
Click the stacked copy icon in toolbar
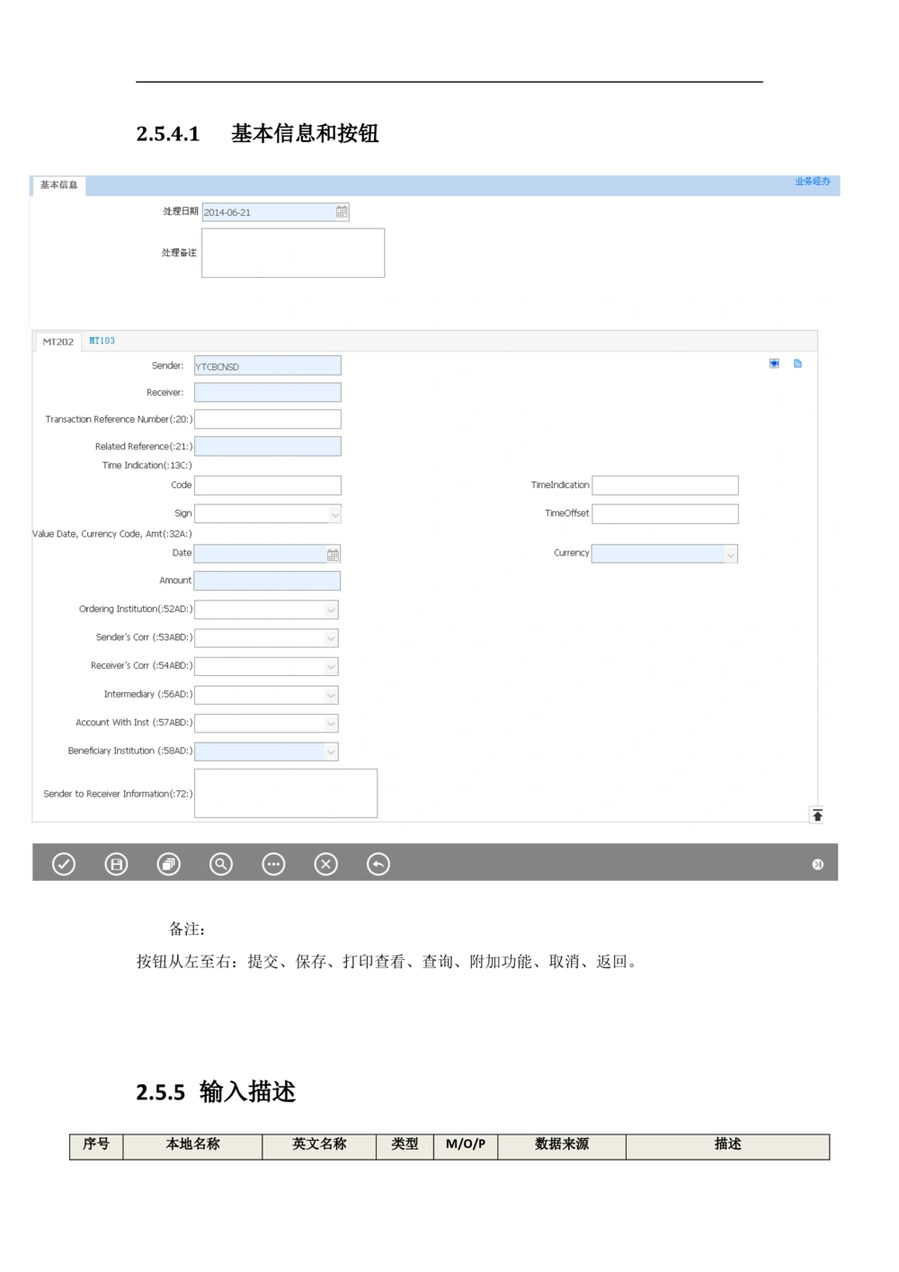point(168,864)
